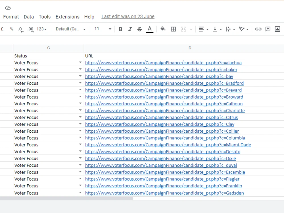Open vertical align options
The image size is (284, 213).
pos(217,29)
